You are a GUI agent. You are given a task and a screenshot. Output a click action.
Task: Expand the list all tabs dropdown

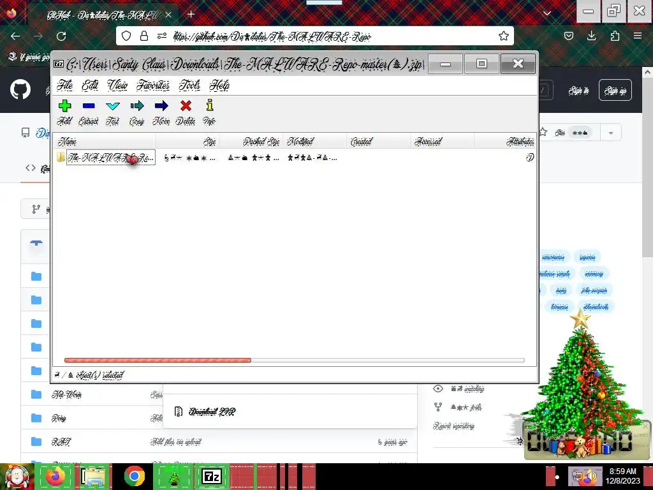[x=547, y=13]
